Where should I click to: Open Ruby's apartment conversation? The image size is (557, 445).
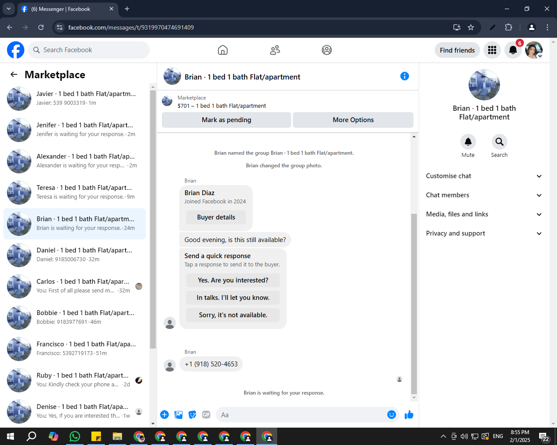point(75,380)
